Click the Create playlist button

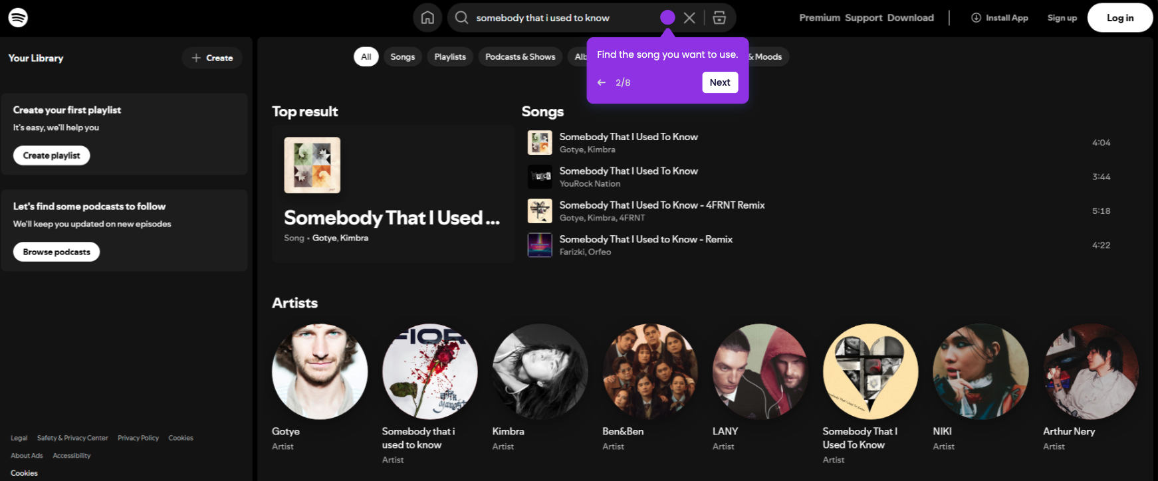click(52, 155)
